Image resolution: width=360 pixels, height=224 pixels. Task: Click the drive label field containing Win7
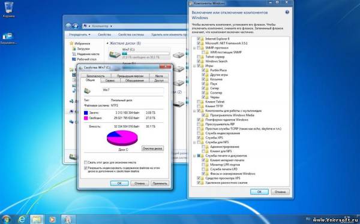133,90
